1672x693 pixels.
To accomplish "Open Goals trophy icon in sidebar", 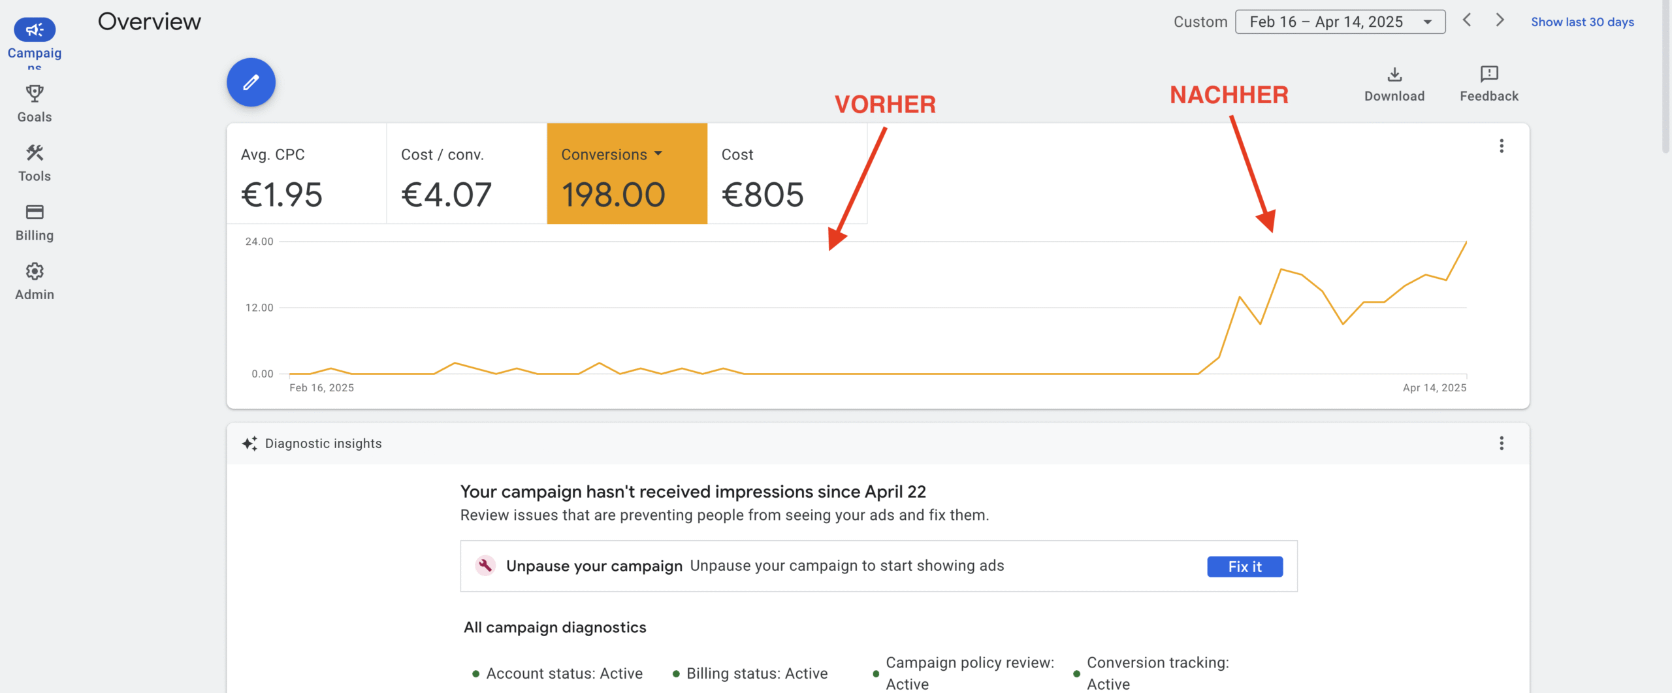I will point(35,94).
